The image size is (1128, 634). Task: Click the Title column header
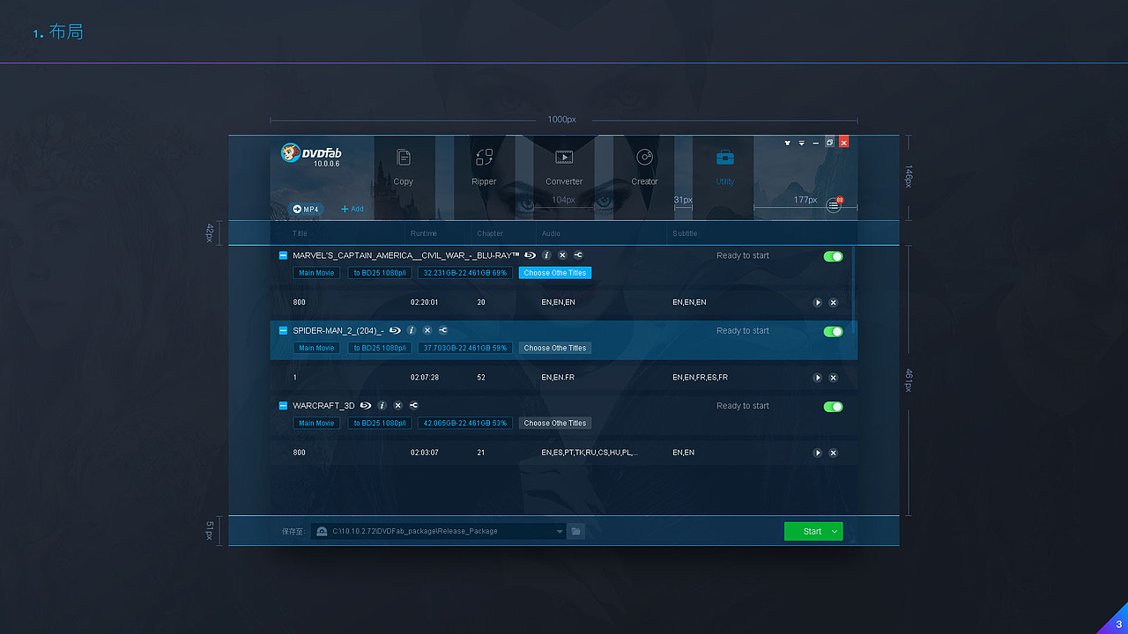click(x=301, y=233)
